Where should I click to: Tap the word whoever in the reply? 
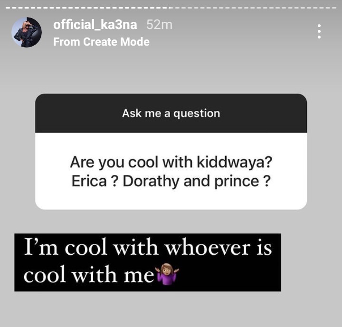pyautogui.click(x=207, y=247)
